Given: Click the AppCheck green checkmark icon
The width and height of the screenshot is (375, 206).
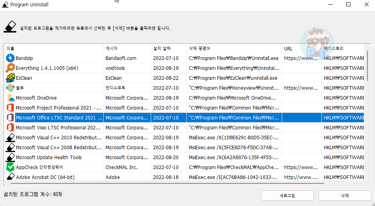Looking at the screenshot, I should (x=10, y=167).
